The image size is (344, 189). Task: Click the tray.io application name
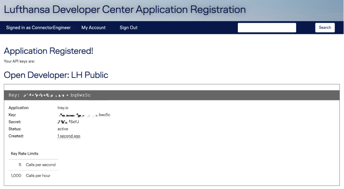pyautogui.click(x=63, y=108)
